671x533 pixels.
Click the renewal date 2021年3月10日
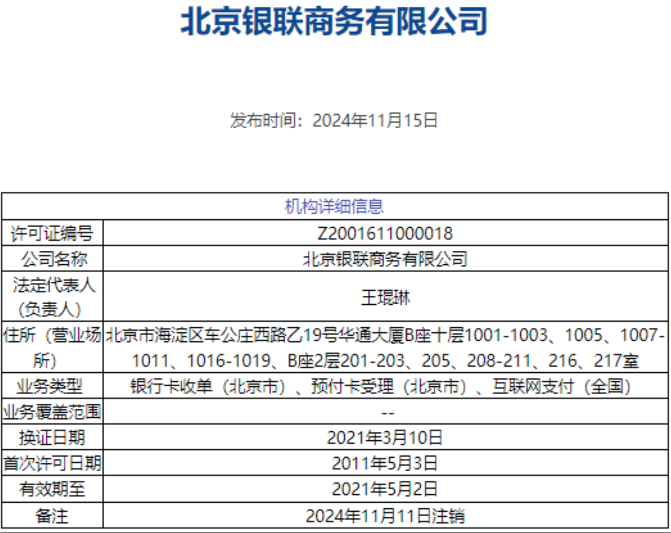(385, 437)
